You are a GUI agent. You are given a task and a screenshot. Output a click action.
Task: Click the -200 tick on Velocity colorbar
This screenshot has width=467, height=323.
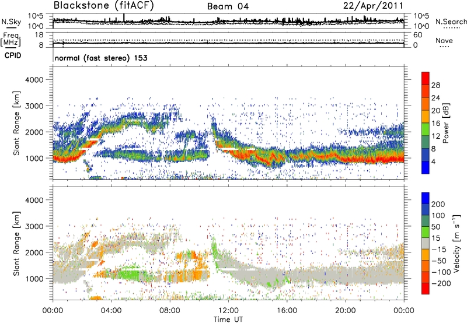[441, 283]
